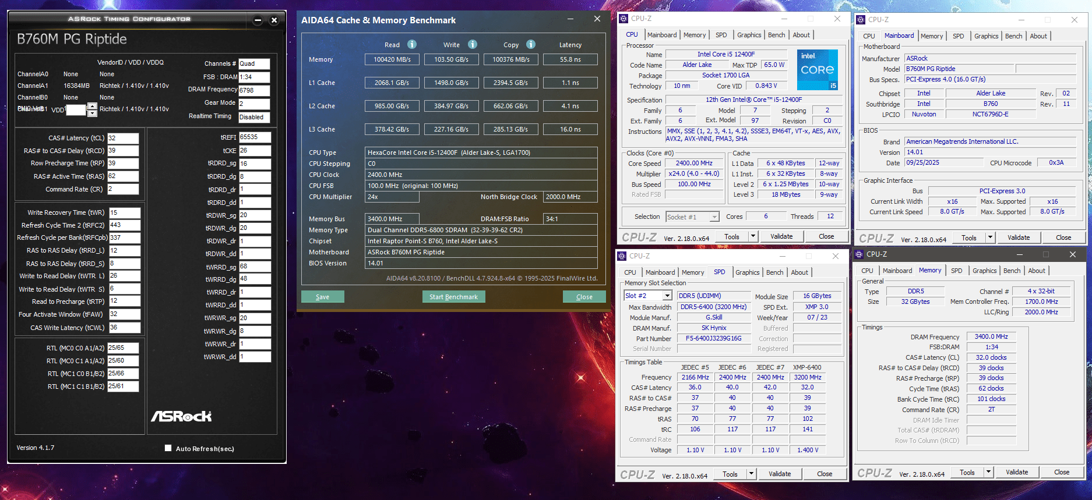Click the Command Rate (CR) field

click(123, 189)
